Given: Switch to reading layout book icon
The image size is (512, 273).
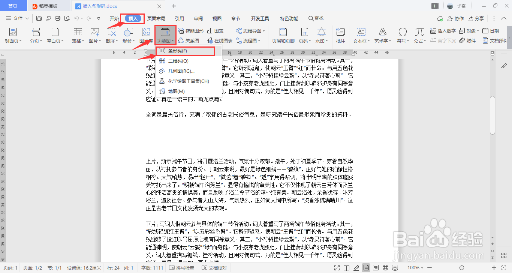Looking at the screenshot, I should (346, 268).
